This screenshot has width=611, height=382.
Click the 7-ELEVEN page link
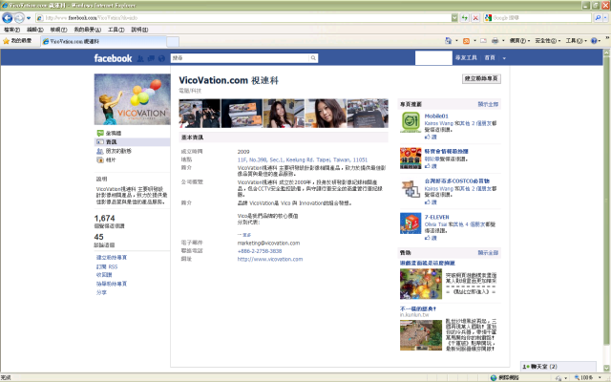tap(437, 217)
